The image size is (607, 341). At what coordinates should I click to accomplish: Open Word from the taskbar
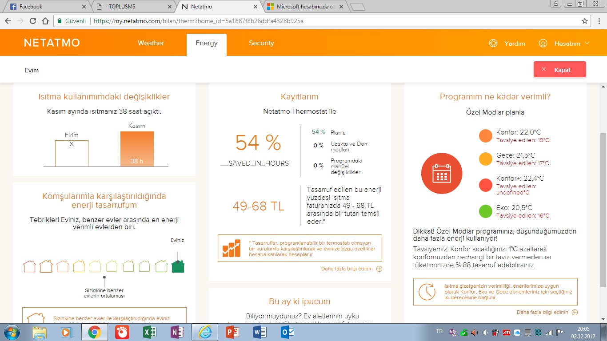point(260,332)
